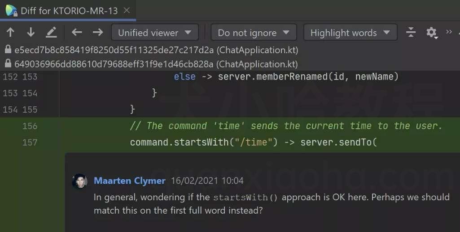Click line number 157 in gutter
This screenshot has height=232, width=460.
[x=30, y=143]
